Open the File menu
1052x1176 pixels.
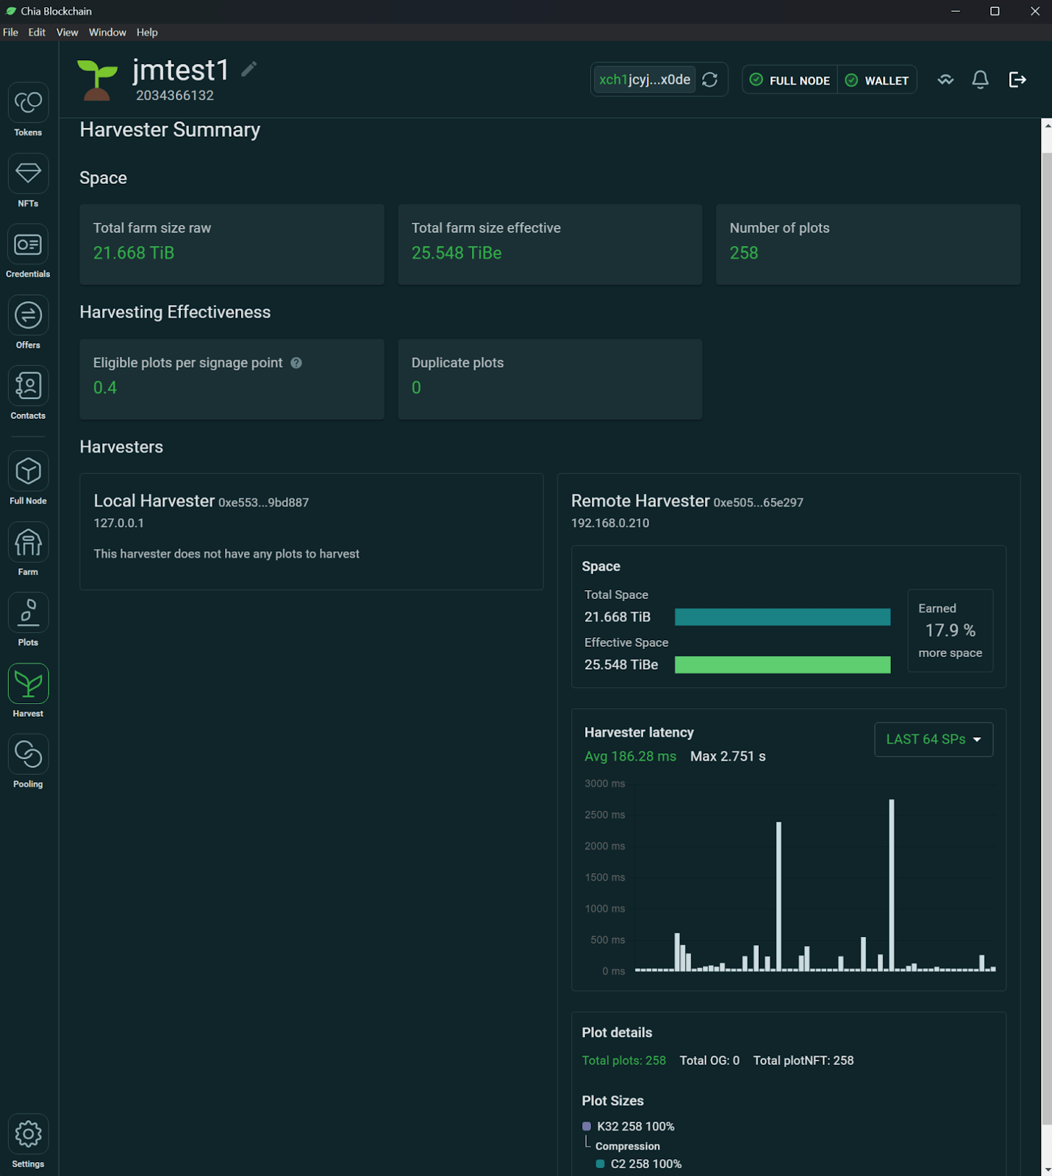click(10, 32)
